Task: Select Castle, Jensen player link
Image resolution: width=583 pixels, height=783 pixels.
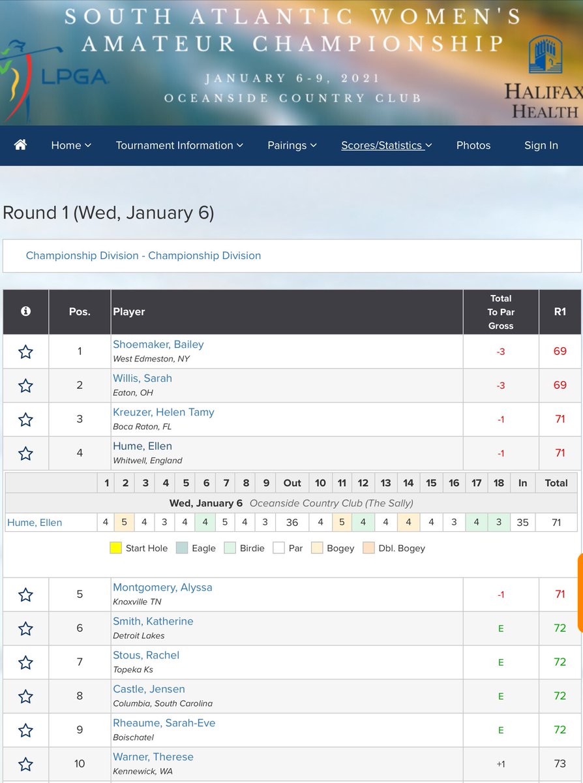Action: (x=149, y=688)
